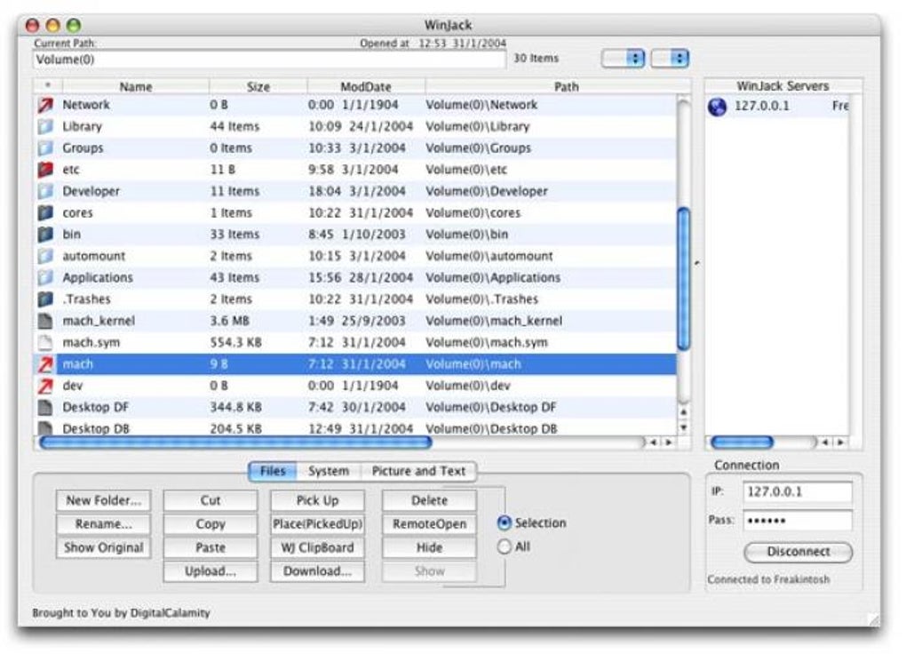Click the Pass password field
906x654 pixels.
coord(798,521)
